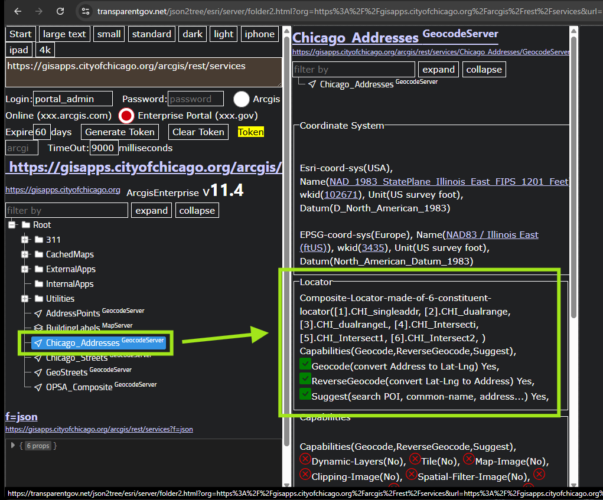
Task: Click the BuildingLabels map layers icon
Action: (x=38, y=328)
